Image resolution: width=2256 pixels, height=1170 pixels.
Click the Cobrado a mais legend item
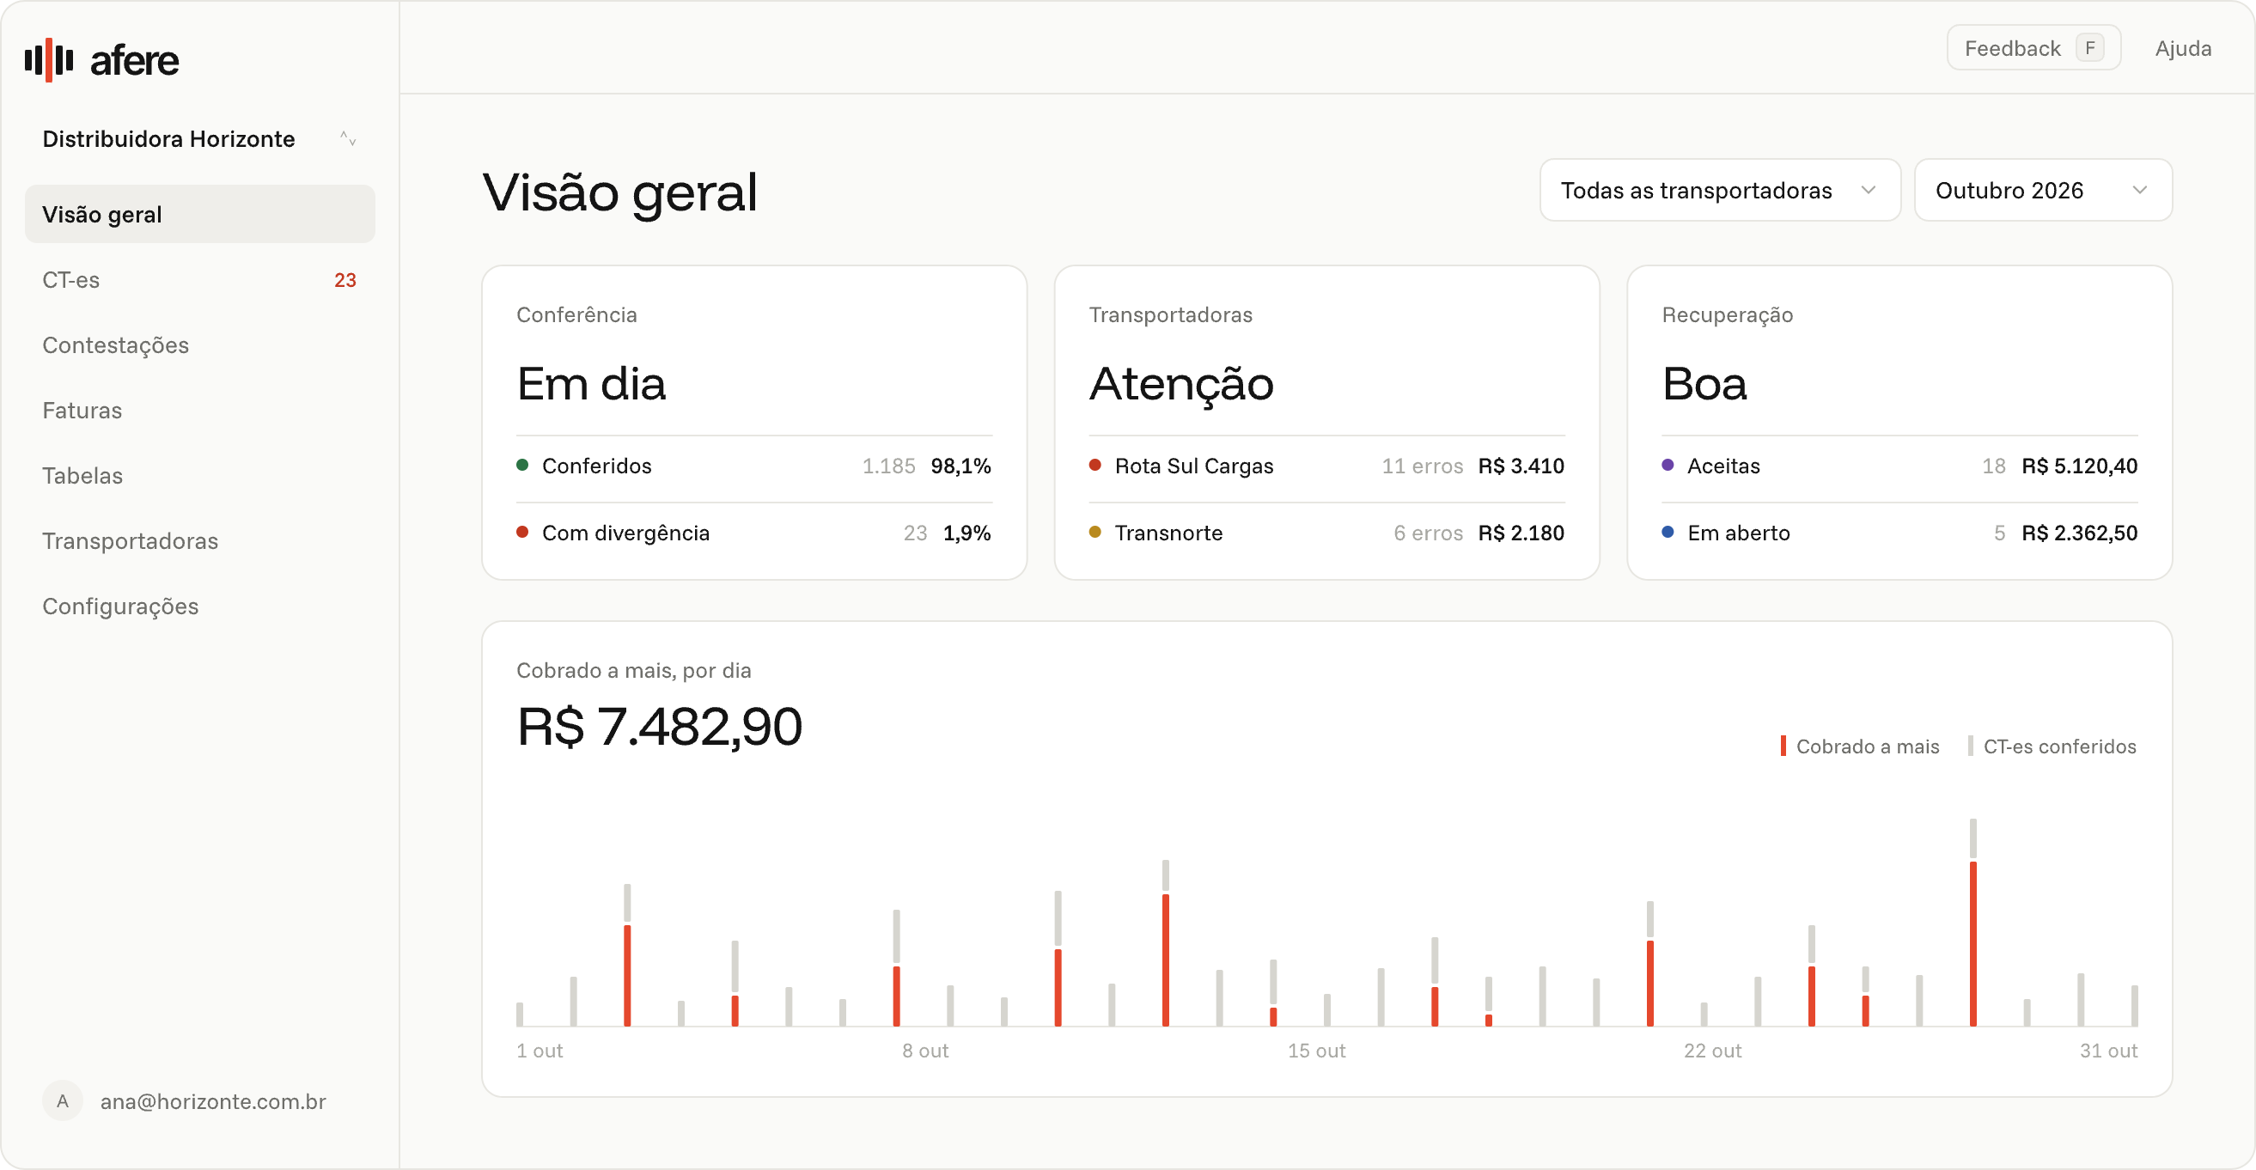[x=1860, y=746]
